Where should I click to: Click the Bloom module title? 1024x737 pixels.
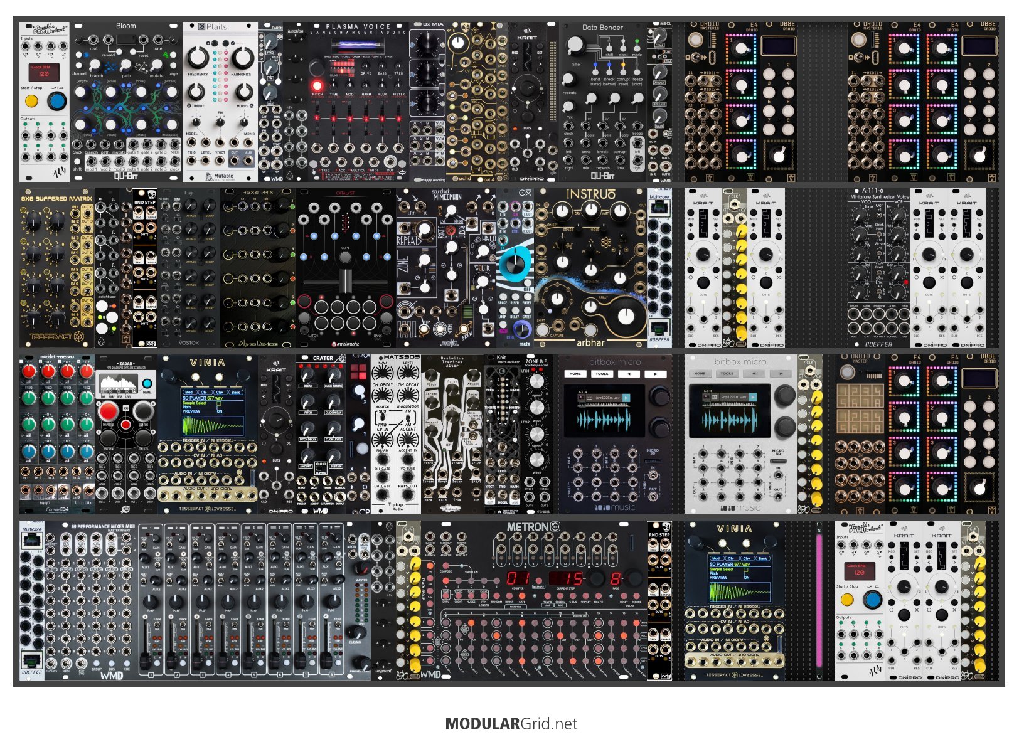point(125,26)
